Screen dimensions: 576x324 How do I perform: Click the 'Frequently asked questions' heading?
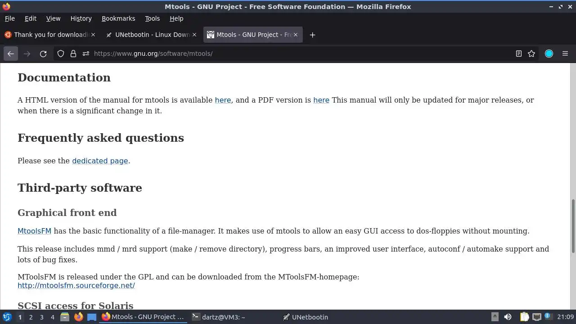[x=101, y=138]
